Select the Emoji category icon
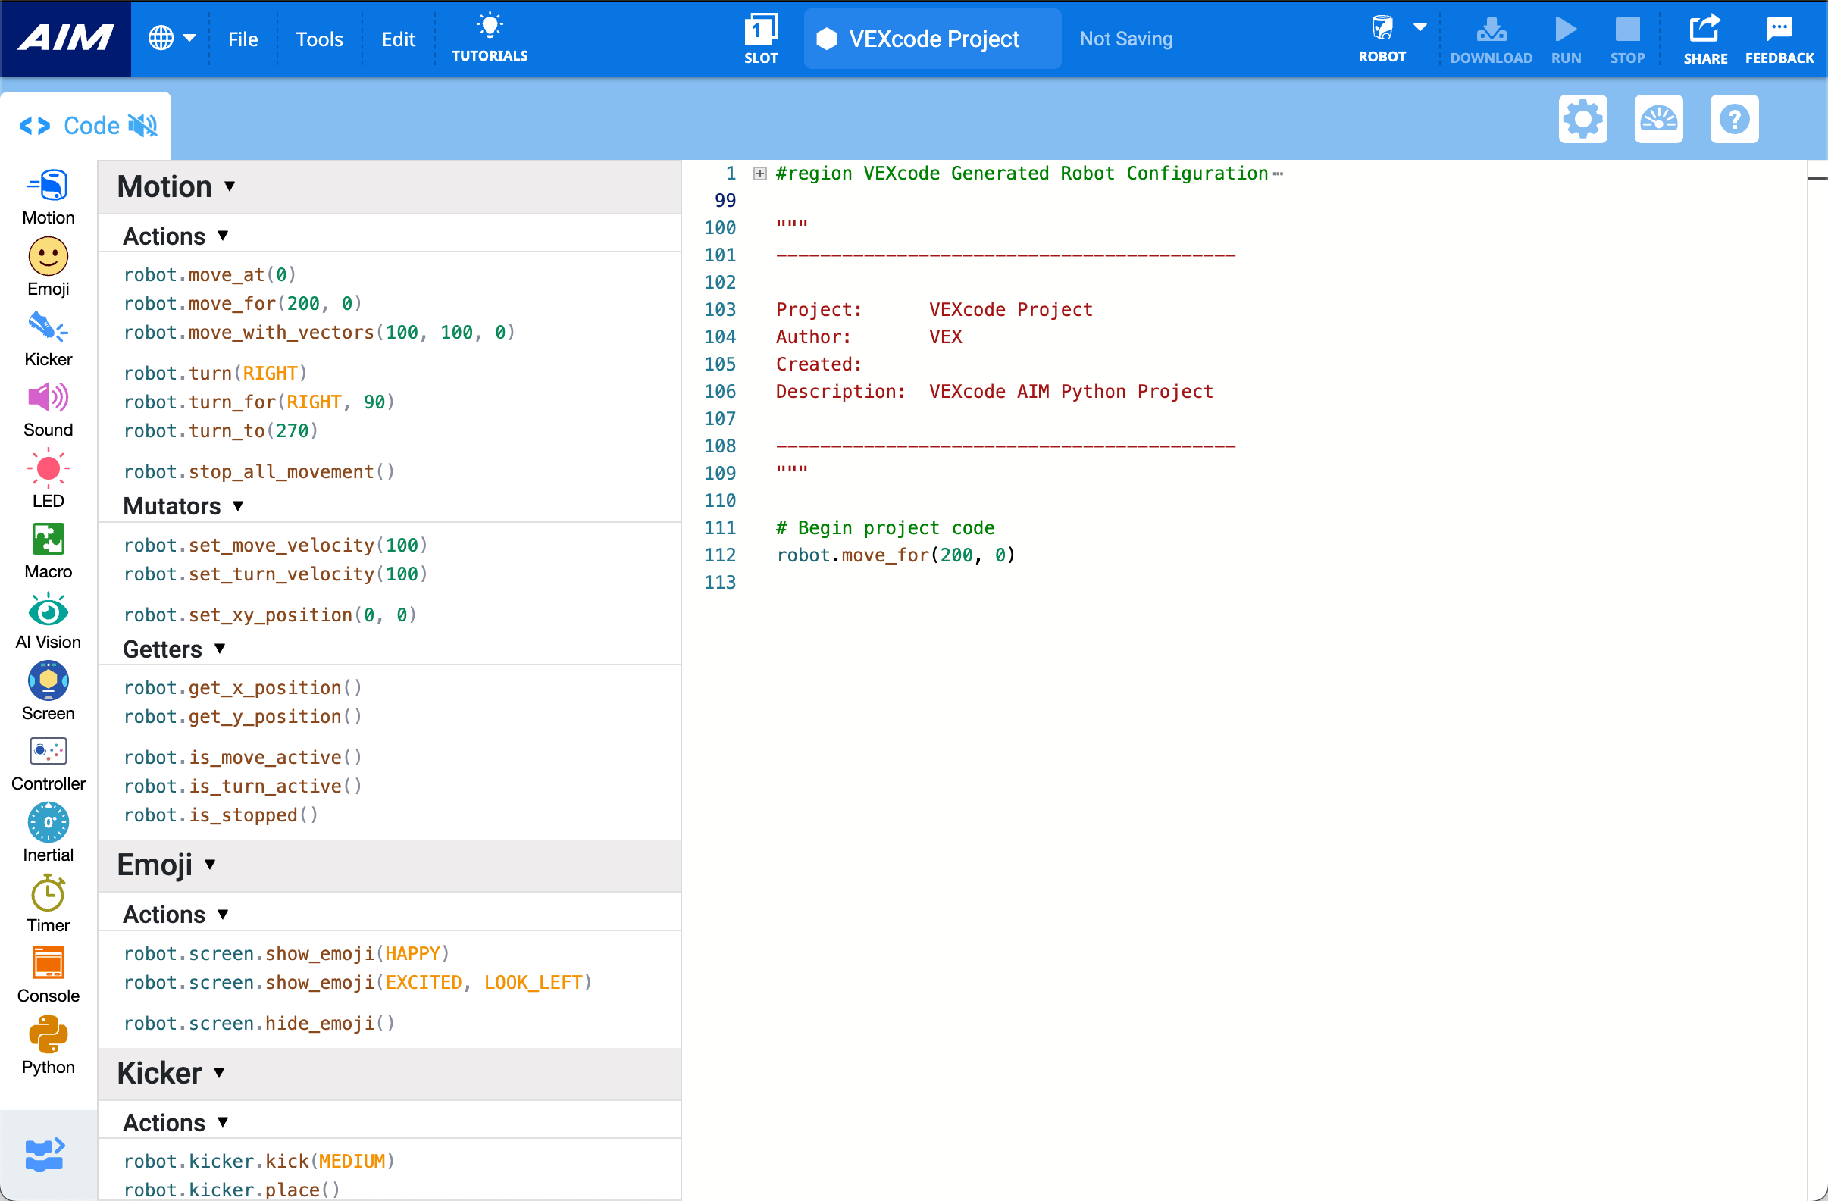1828x1201 pixels. click(x=48, y=256)
